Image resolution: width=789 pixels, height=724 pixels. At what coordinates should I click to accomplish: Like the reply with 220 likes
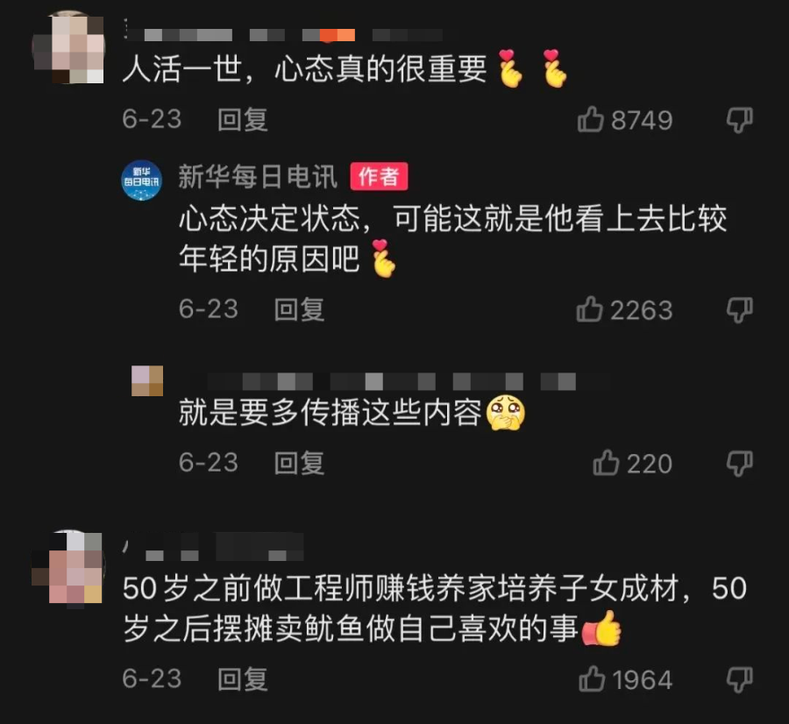[606, 463]
